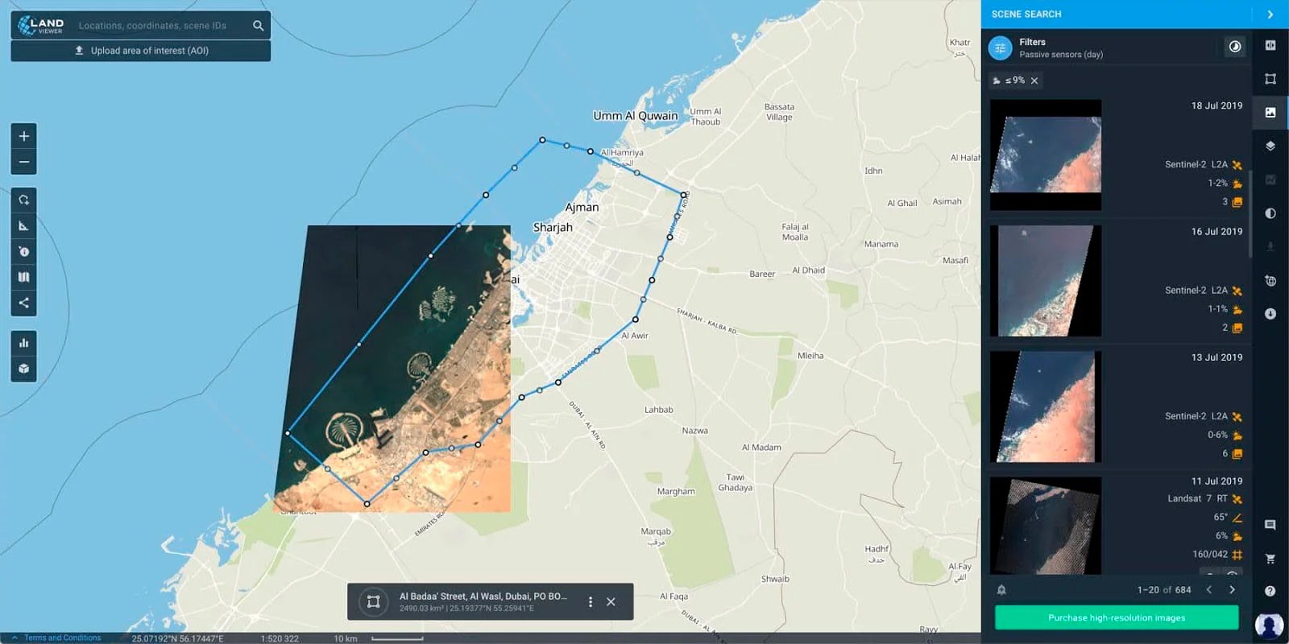Image resolution: width=1289 pixels, height=644 pixels.
Task: Click the AOI polygon icon in bottom bar
Action: click(373, 601)
